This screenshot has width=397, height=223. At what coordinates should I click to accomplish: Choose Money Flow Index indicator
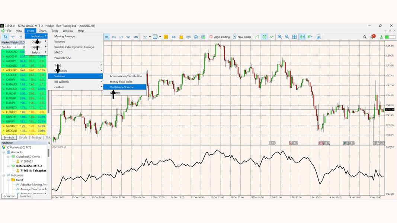[x=121, y=82]
